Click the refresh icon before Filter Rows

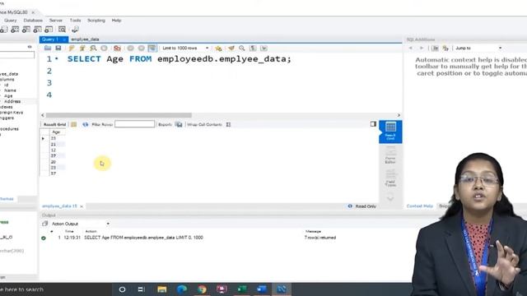pyautogui.click(x=86, y=124)
